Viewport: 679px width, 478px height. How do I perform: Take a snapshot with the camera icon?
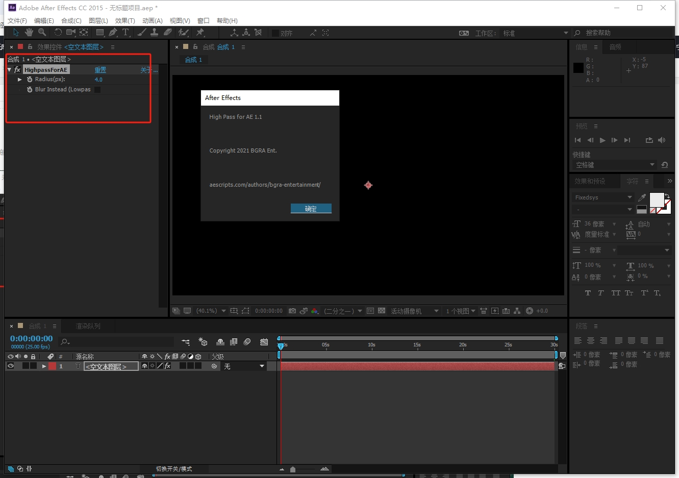tap(292, 311)
